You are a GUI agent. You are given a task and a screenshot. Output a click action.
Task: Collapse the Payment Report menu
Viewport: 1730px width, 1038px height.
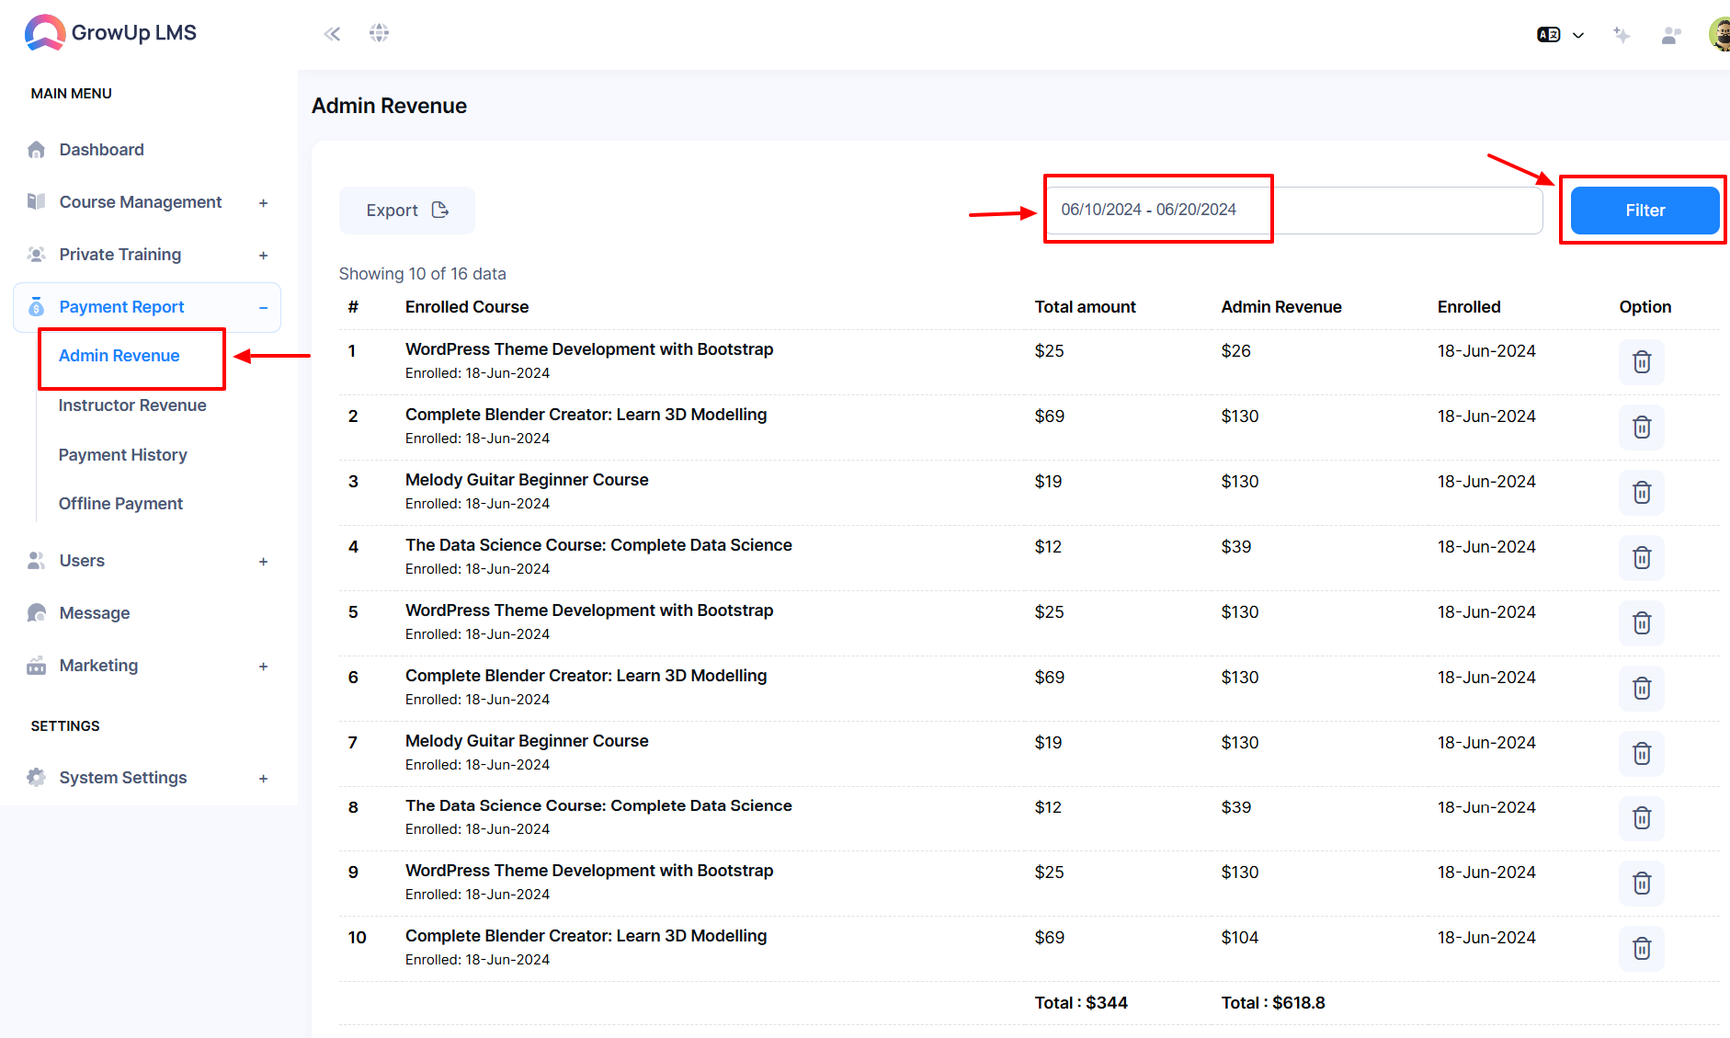click(x=263, y=308)
